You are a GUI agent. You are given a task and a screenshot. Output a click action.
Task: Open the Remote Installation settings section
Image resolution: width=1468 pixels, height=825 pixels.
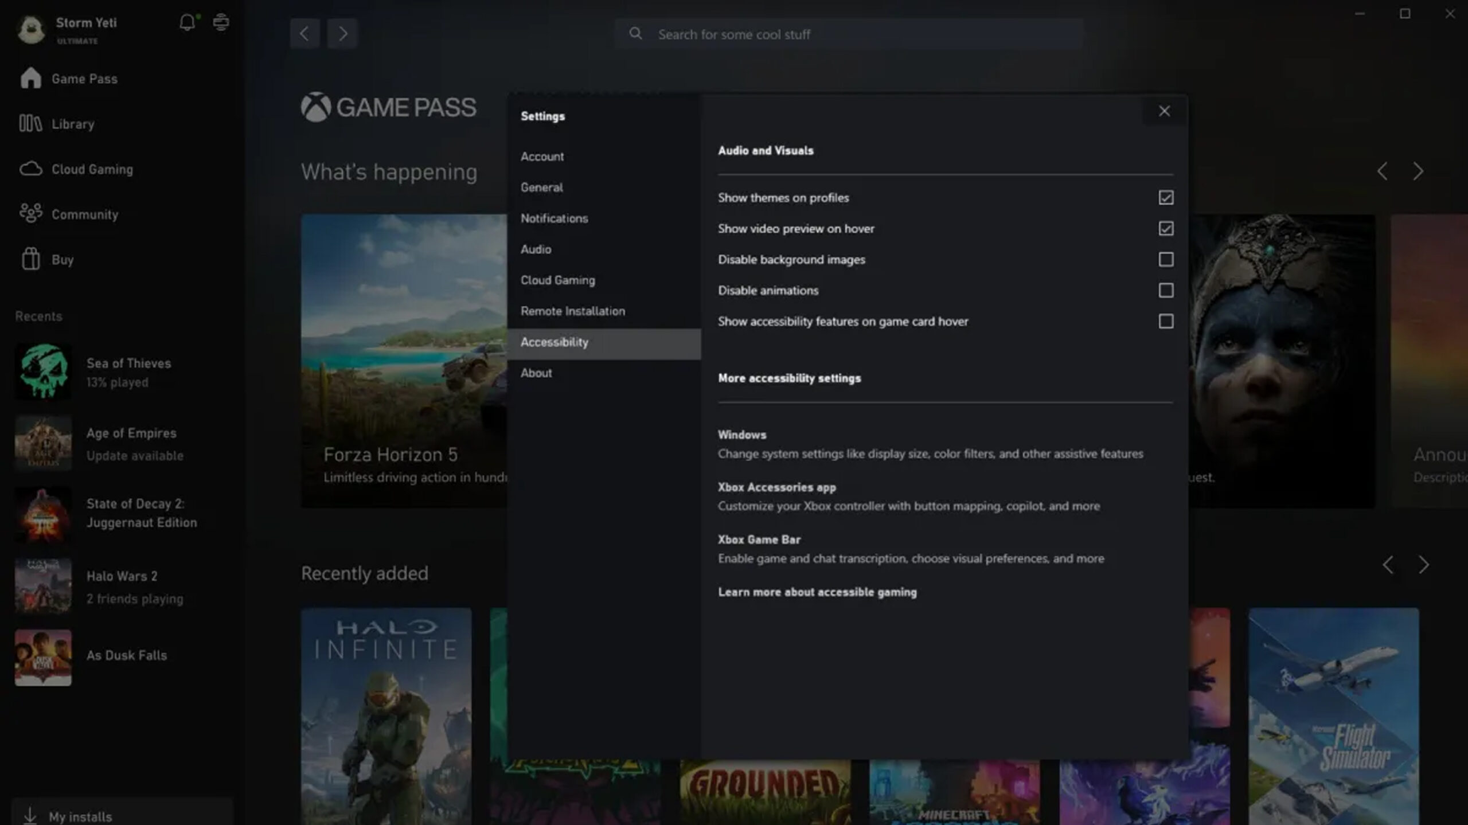point(572,311)
